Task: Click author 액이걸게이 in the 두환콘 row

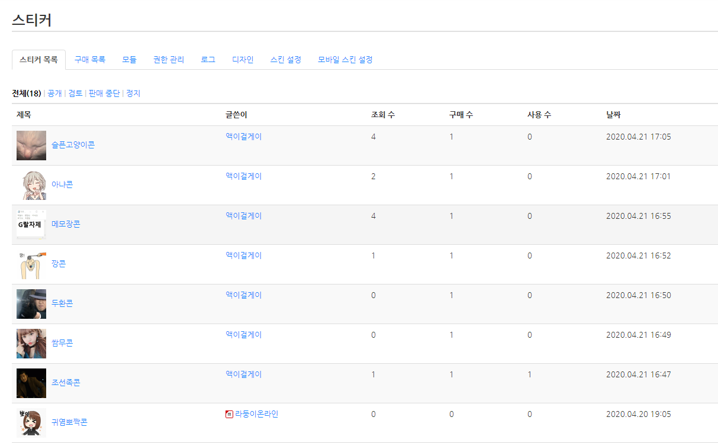Action: tap(243, 295)
